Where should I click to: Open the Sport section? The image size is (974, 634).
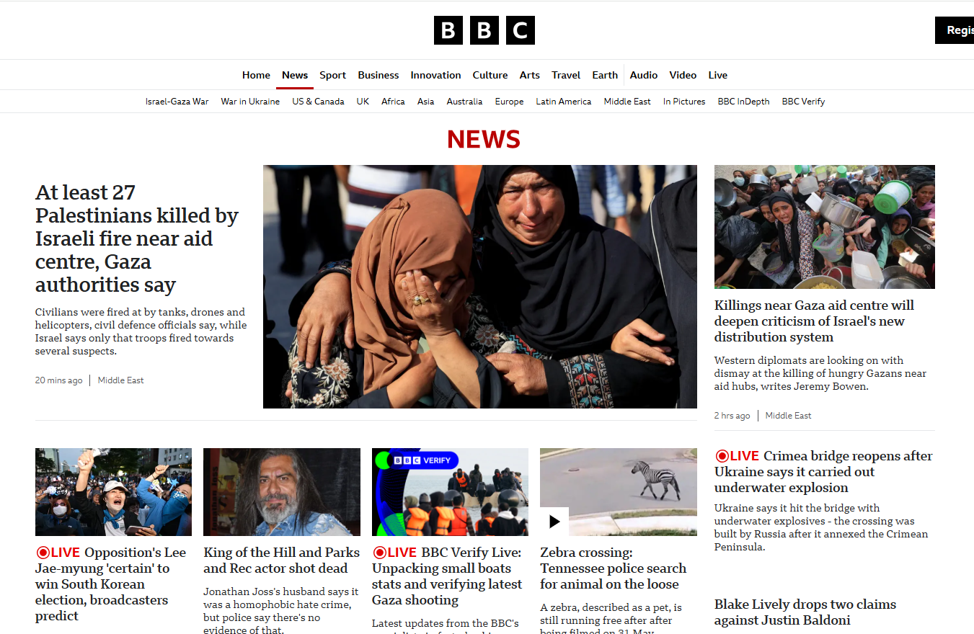pos(332,75)
